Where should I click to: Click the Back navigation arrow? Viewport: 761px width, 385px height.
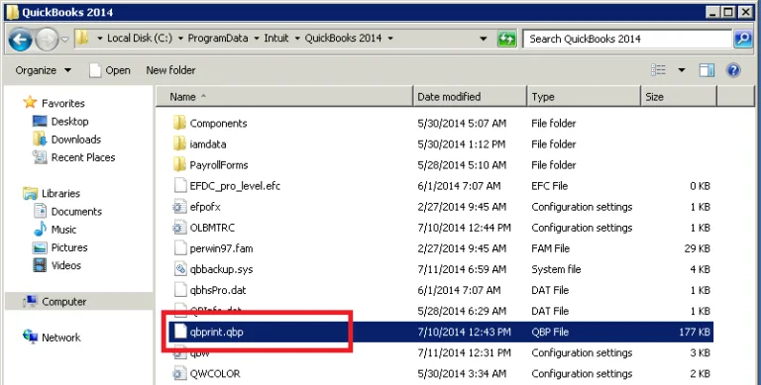[x=21, y=40]
